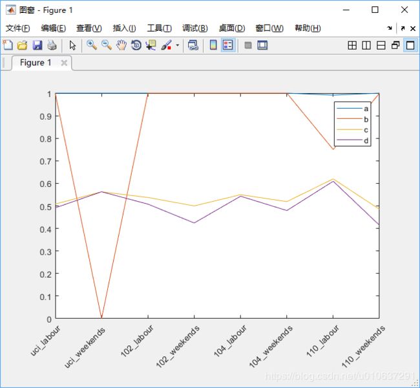Click the uci_weekends axis label
The height and width of the screenshot is (388, 420).
coord(85,347)
